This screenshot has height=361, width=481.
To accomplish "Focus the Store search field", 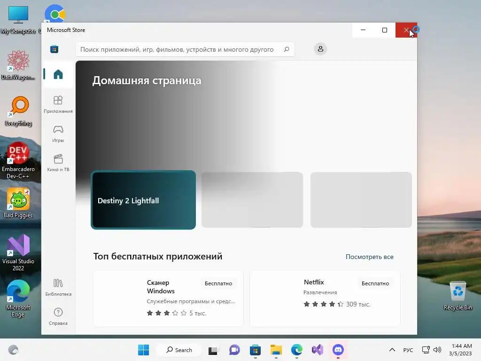I will click(x=185, y=49).
